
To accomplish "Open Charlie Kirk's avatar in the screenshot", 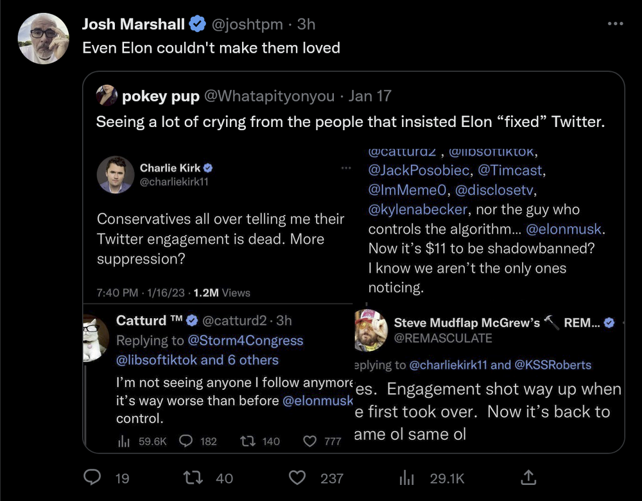I will tap(115, 174).
